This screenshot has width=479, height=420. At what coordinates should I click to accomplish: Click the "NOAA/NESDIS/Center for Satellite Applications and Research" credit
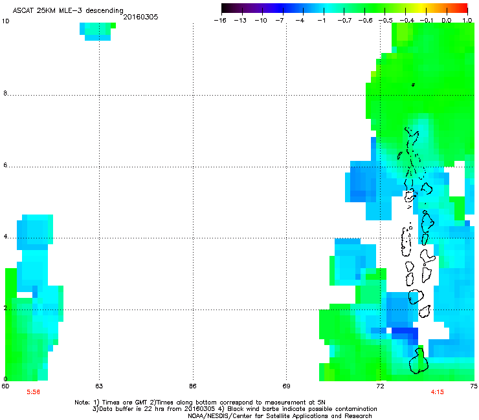click(x=280, y=416)
